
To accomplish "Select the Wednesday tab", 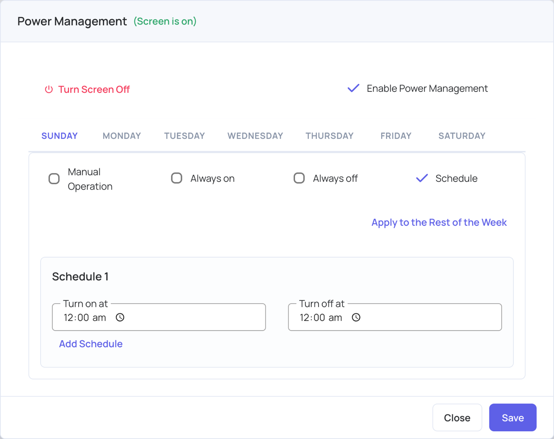I will pos(255,136).
